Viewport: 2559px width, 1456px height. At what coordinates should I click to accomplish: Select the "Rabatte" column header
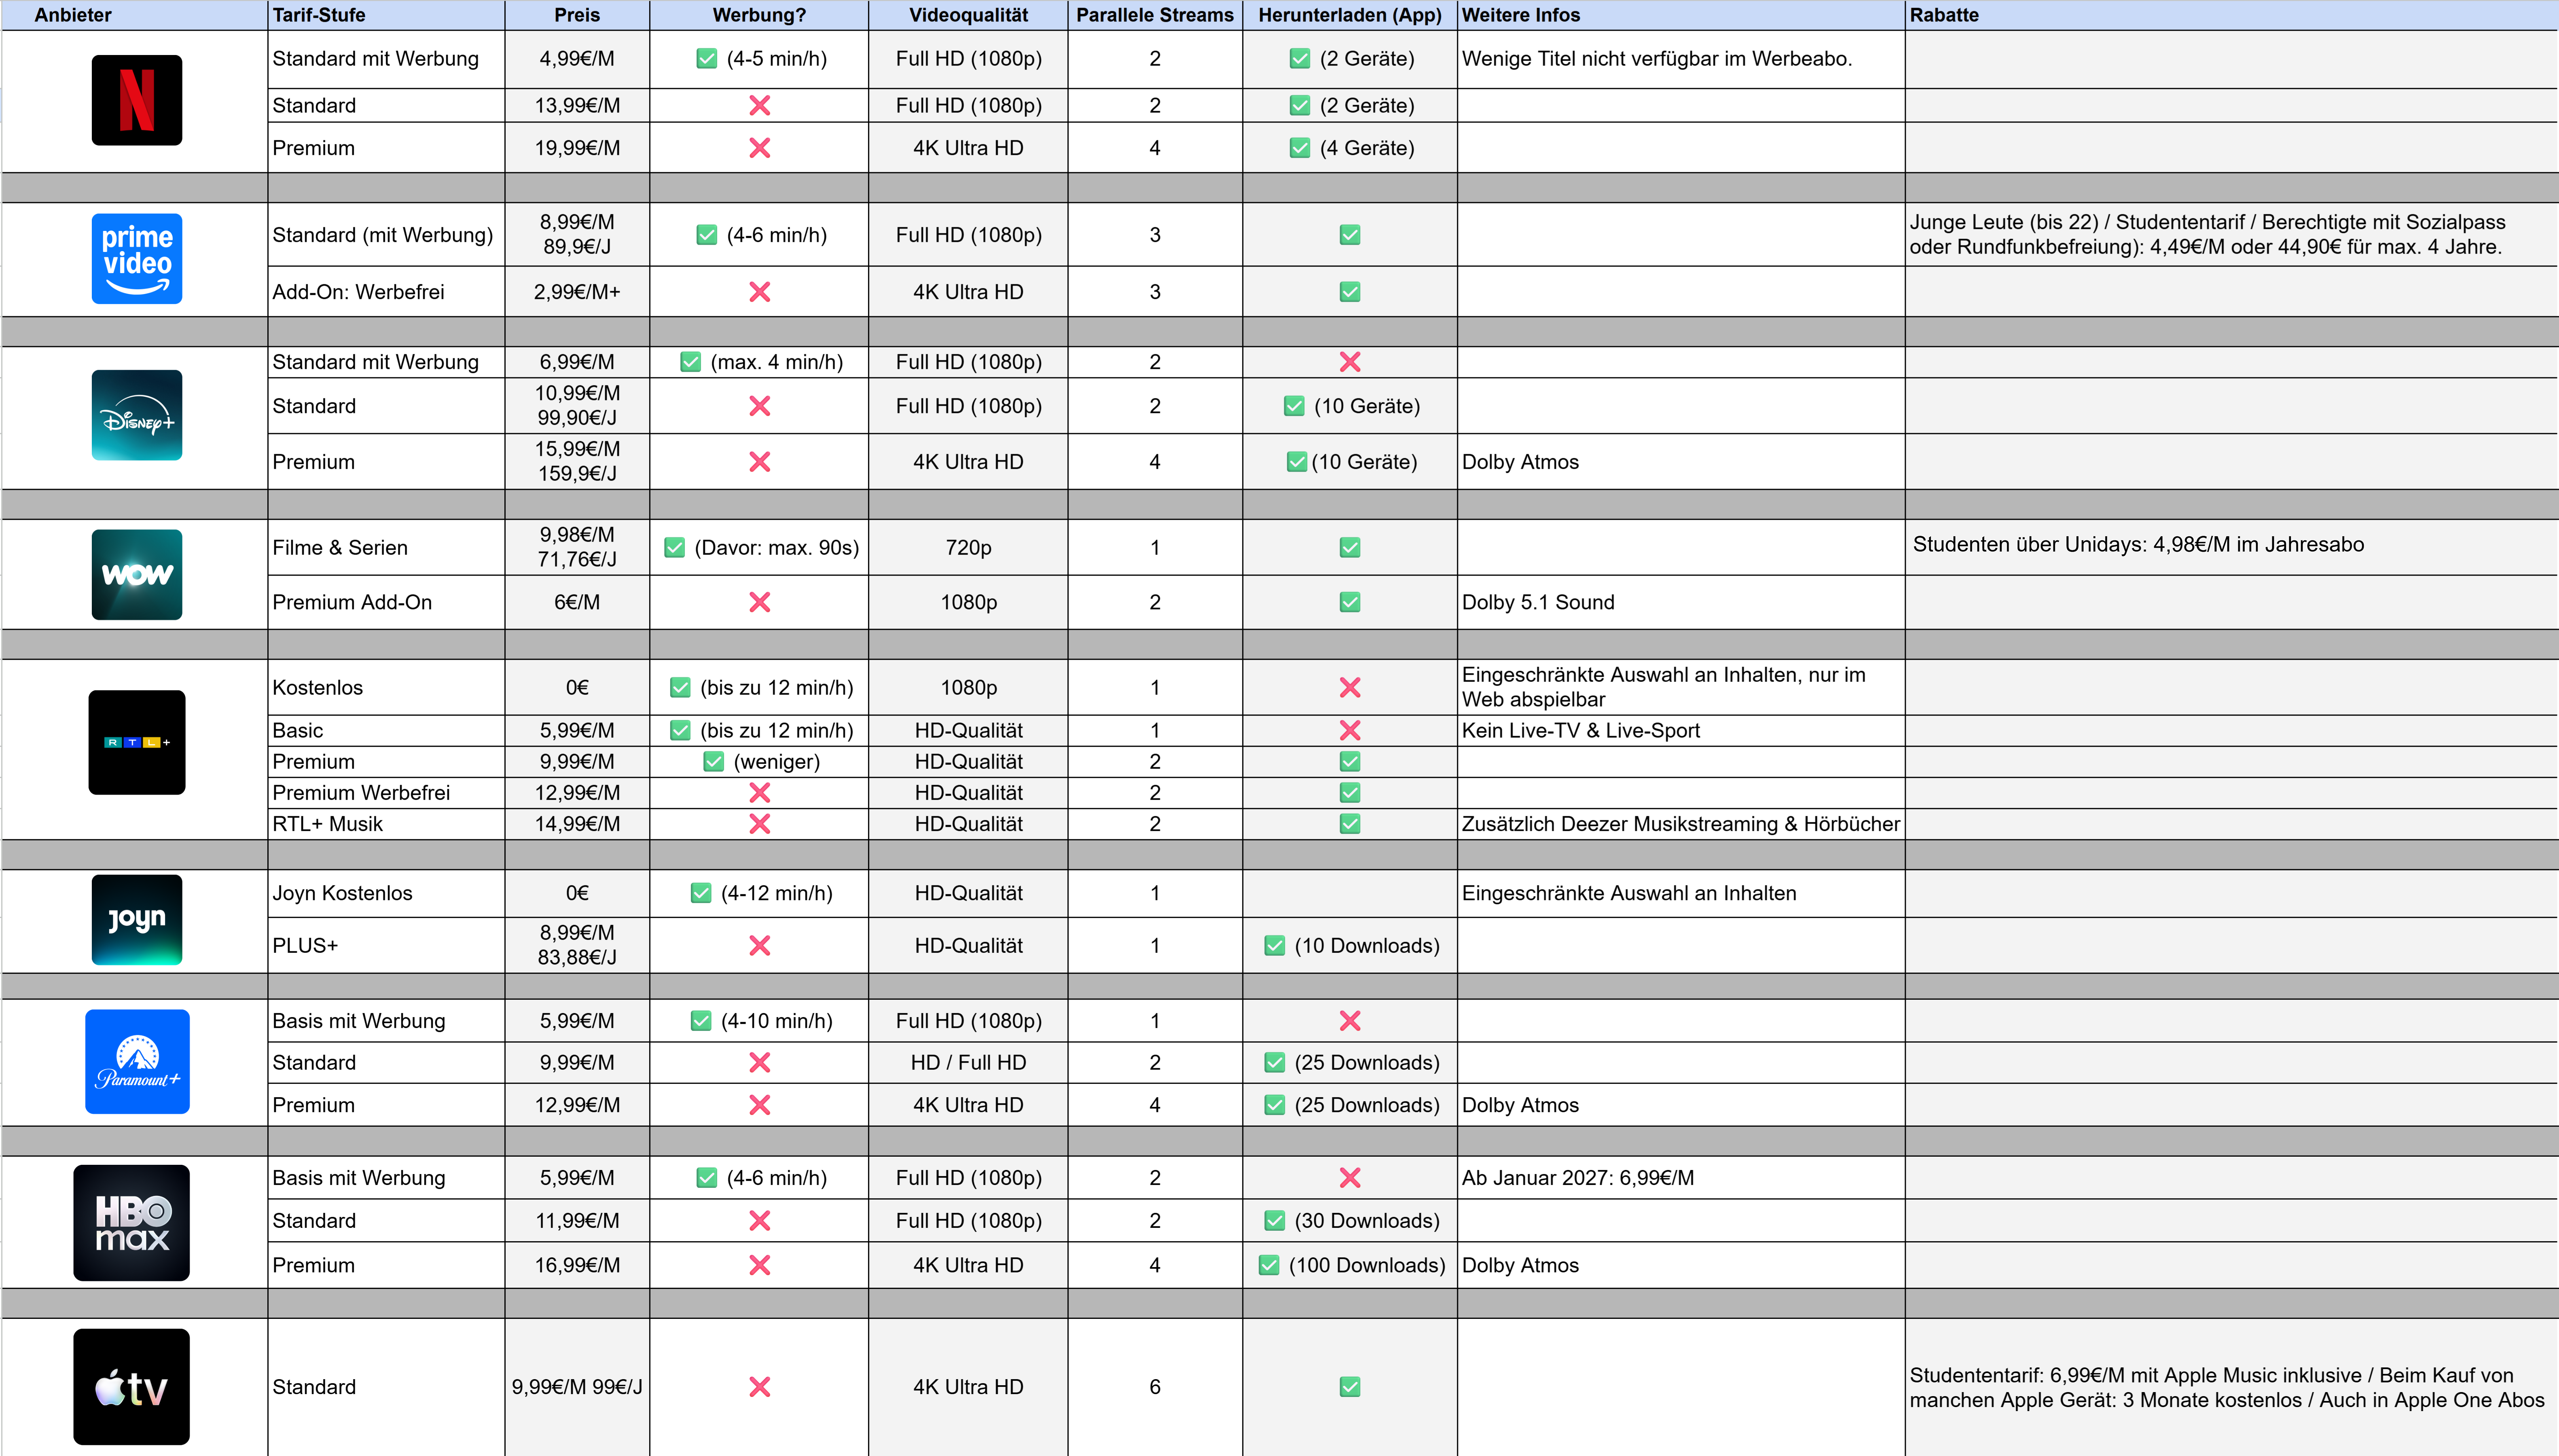(x=2232, y=15)
